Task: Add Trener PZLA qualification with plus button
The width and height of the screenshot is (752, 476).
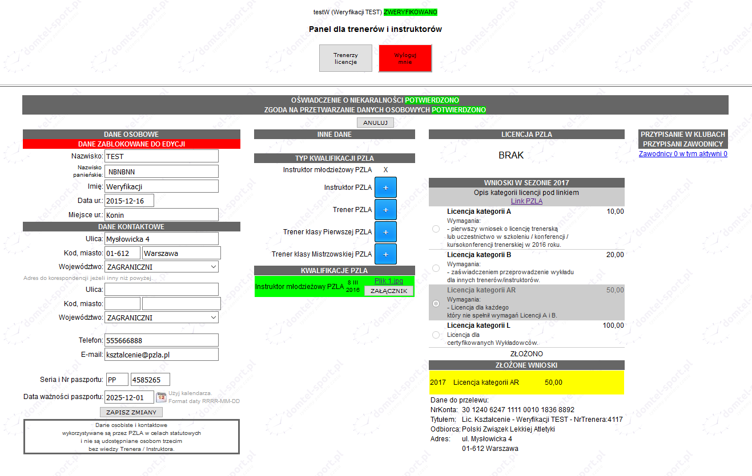Action: tap(385, 210)
